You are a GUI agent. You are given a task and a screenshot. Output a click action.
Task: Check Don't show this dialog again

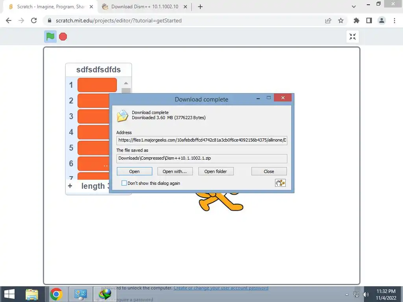tap(124, 183)
